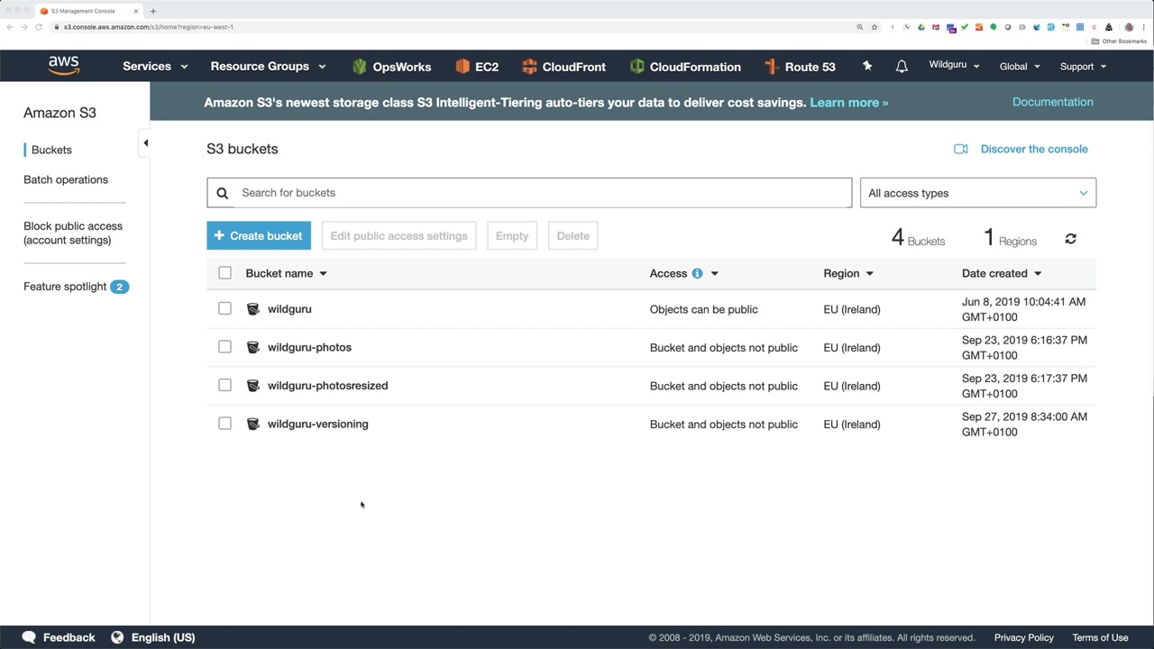Open the wildguru bucket
The image size is (1154, 649).
click(x=289, y=309)
